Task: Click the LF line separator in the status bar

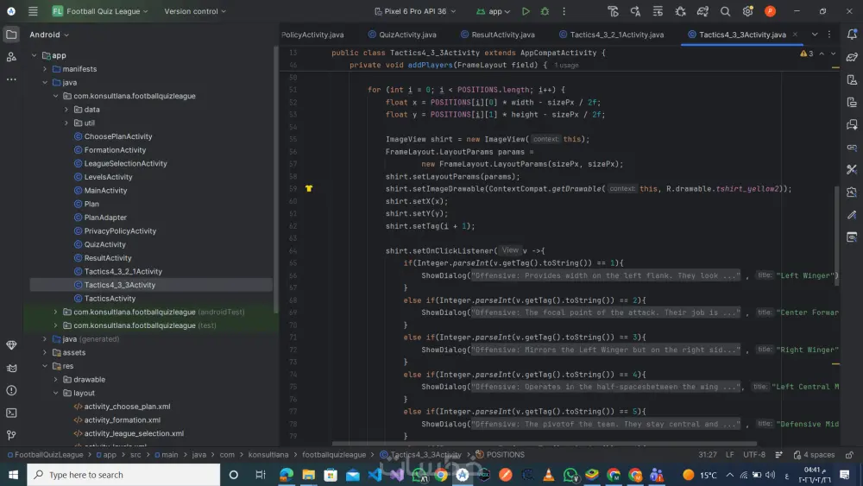Action: tap(730, 455)
